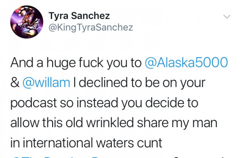
Task: Select the ampersand before @willam
Action: point(15,83)
